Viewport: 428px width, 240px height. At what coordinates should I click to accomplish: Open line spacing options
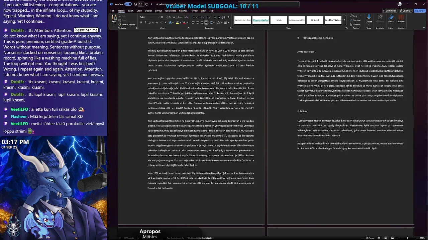coord(212,23)
